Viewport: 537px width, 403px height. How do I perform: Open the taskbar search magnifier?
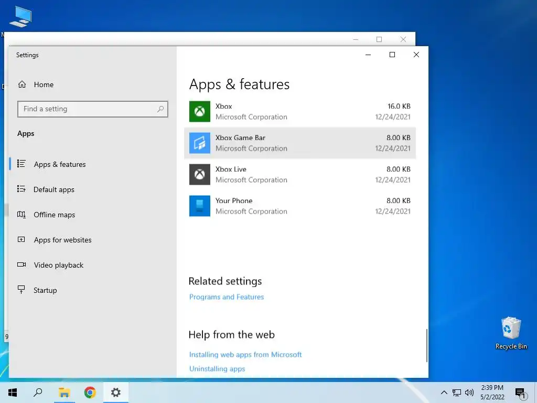38,393
